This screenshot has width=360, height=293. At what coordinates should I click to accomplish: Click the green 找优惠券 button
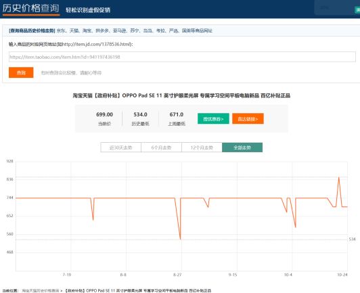click(213, 118)
